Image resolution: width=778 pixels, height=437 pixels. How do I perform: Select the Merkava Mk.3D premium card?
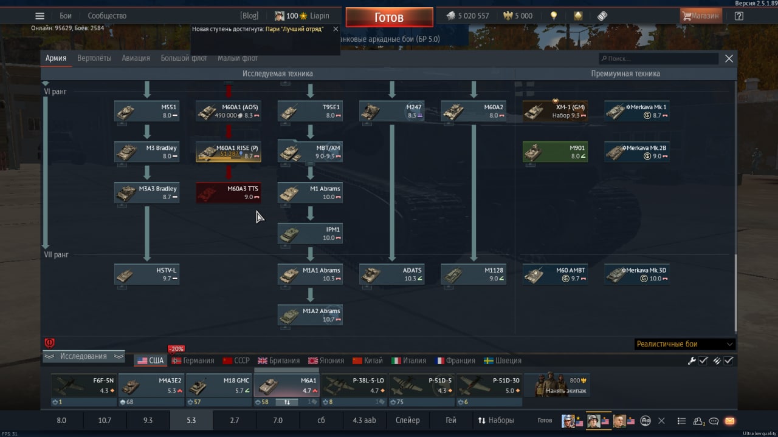pos(637,274)
